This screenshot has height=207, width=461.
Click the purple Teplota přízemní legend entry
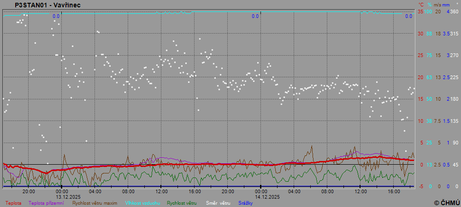[x=46, y=203]
